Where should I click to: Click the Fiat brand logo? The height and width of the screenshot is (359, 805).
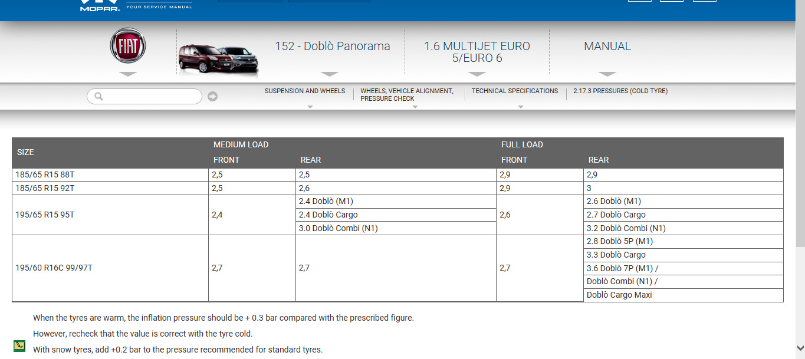(128, 45)
